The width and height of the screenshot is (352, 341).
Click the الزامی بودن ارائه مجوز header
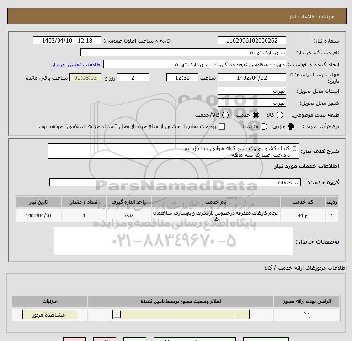click(307, 301)
